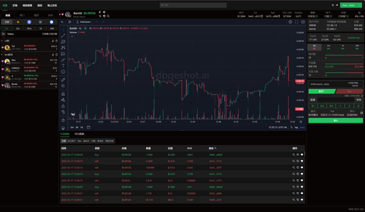
Task: Select the ruler measure tool
Action: click(x=63, y=80)
